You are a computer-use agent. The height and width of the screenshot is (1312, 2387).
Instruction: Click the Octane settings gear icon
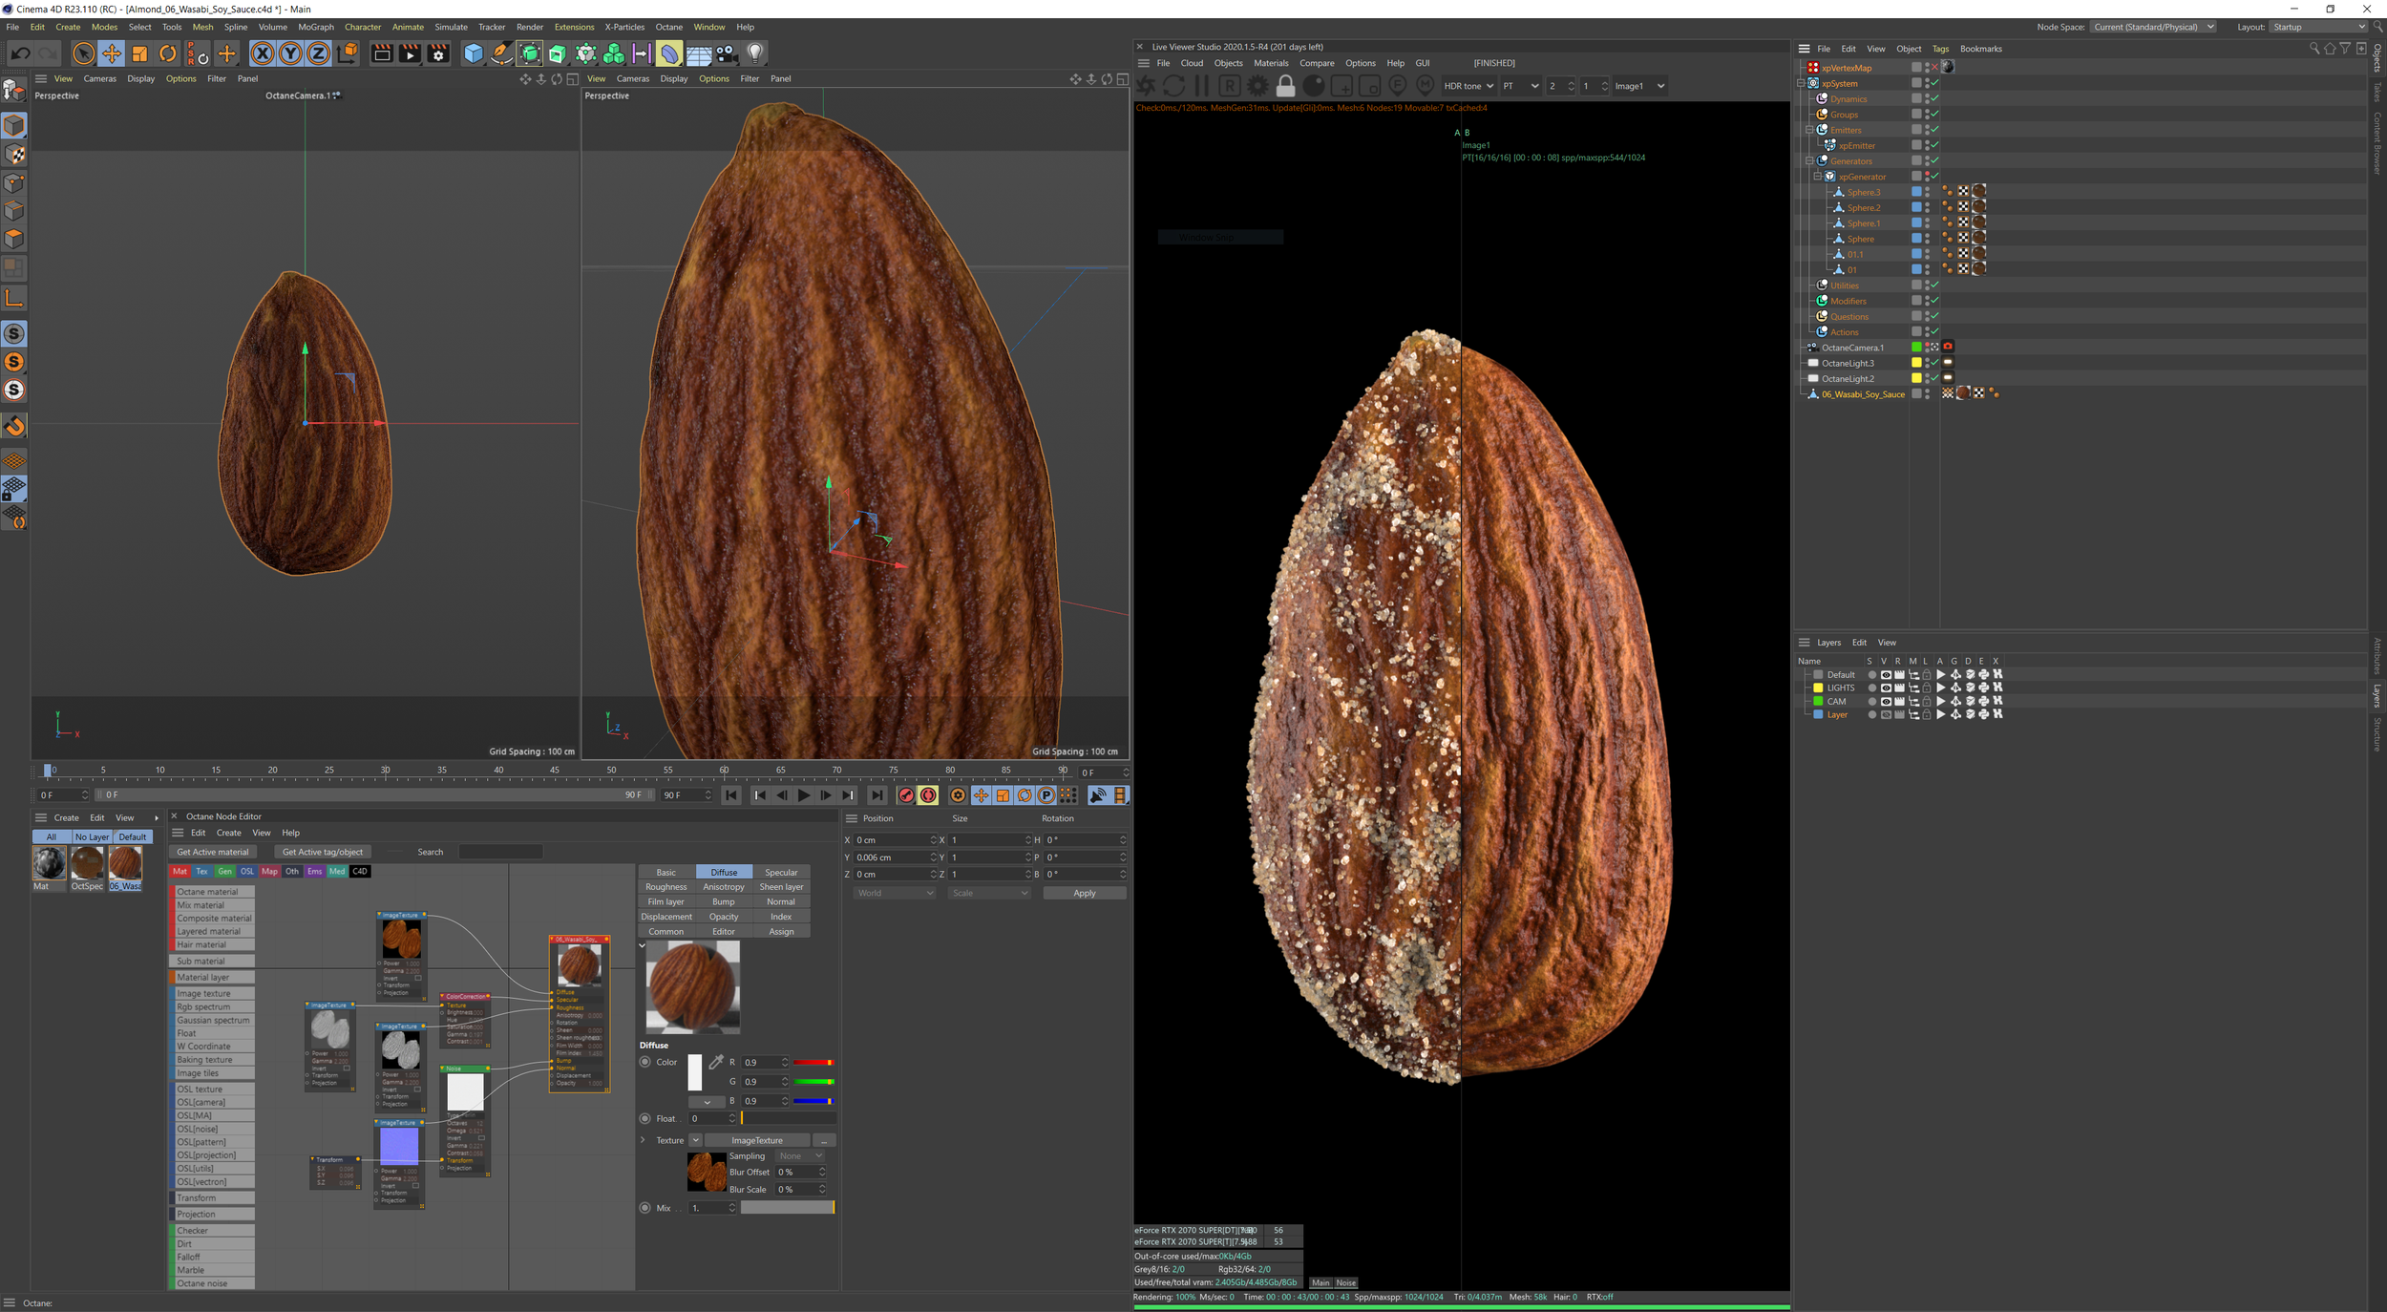click(x=1257, y=86)
